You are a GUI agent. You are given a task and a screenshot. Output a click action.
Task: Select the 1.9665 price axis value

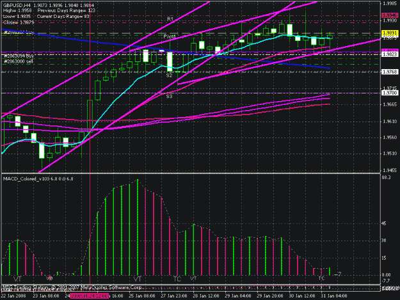(390, 104)
